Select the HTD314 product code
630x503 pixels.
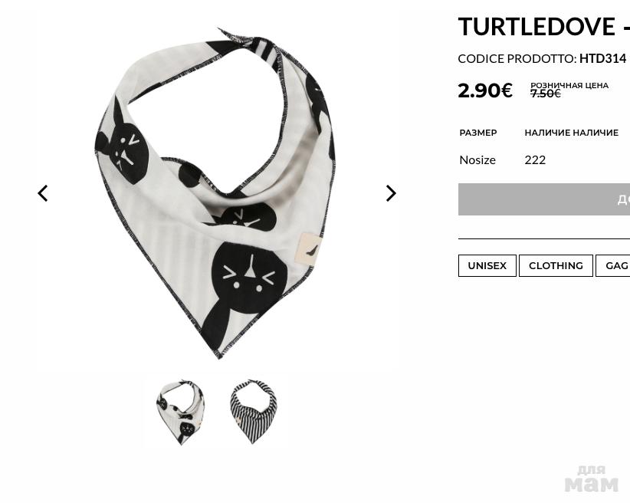602,59
